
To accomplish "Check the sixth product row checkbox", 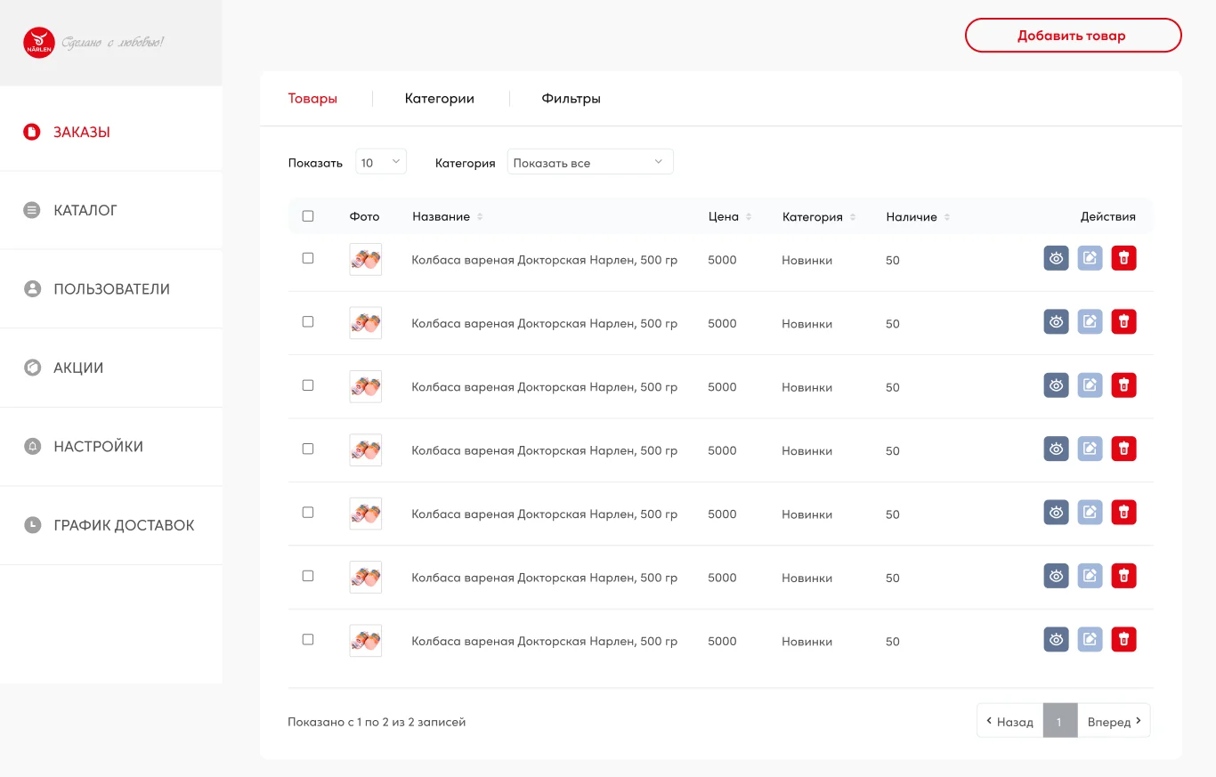I will (308, 576).
